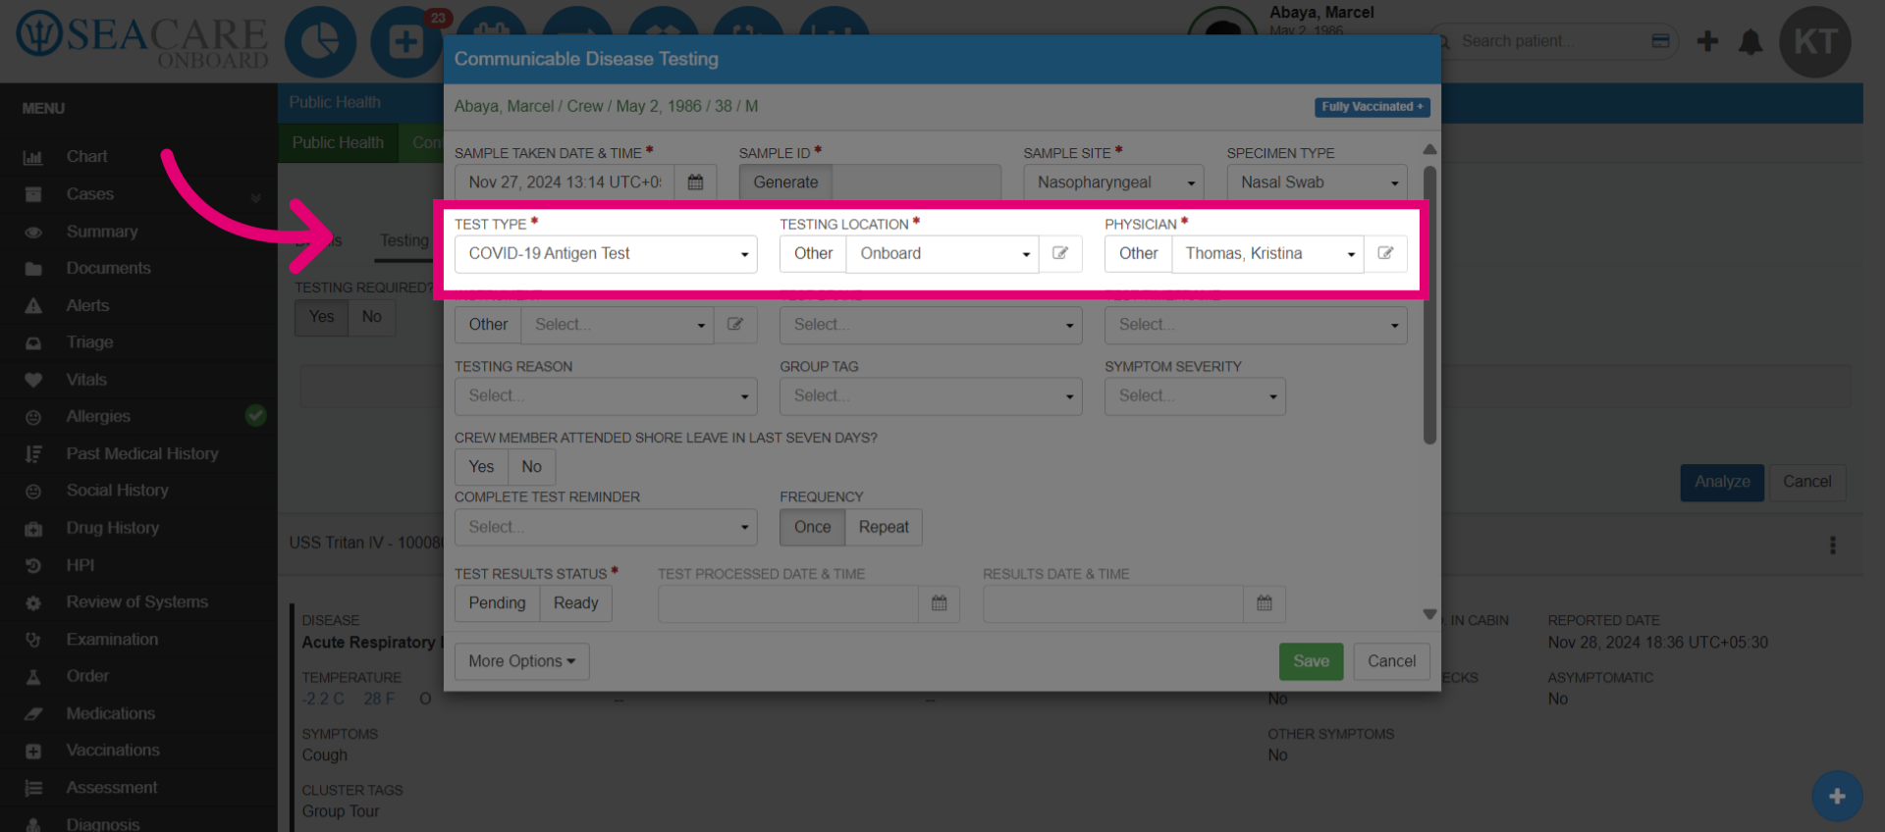The height and width of the screenshot is (832, 1885).
Task: Toggle Other for Physician
Action: coord(1138,254)
